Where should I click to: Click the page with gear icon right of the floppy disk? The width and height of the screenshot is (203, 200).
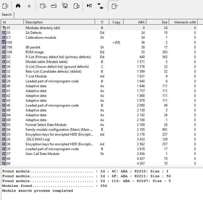pyautogui.click(x=76, y=6)
